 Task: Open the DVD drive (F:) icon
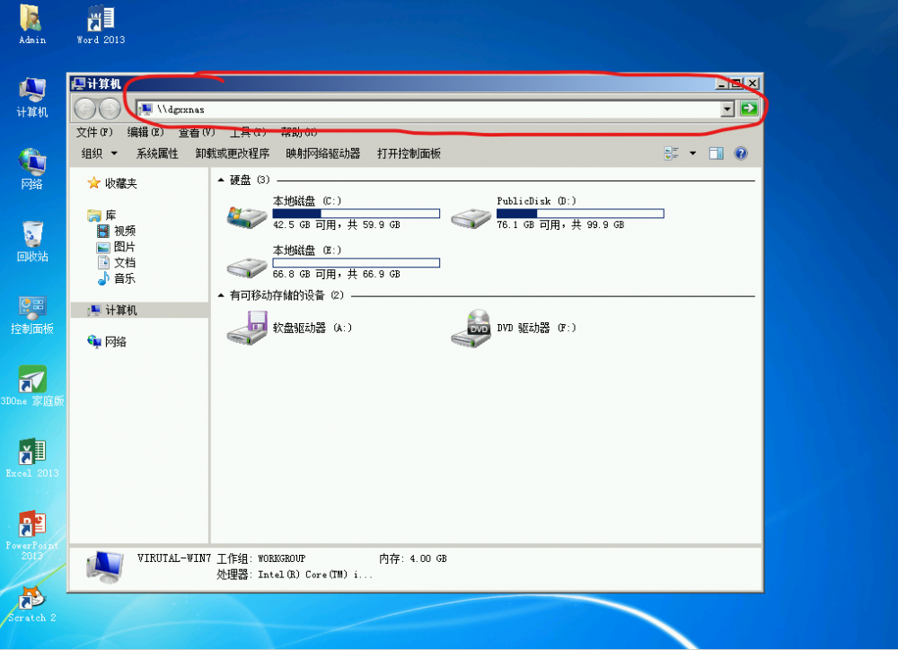click(x=471, y=329)
